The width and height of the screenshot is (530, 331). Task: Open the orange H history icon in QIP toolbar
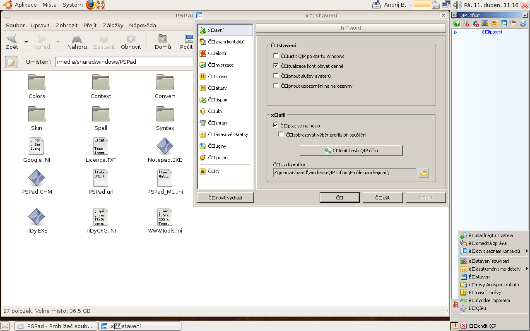pos(494,24)
